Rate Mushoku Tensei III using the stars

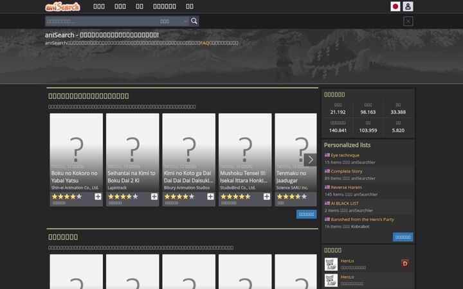[x=235, y=197]
